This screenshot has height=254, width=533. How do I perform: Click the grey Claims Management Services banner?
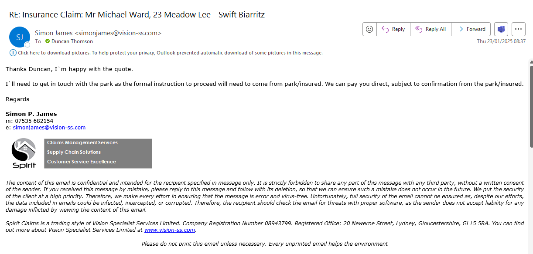click(x=98, y=153)
